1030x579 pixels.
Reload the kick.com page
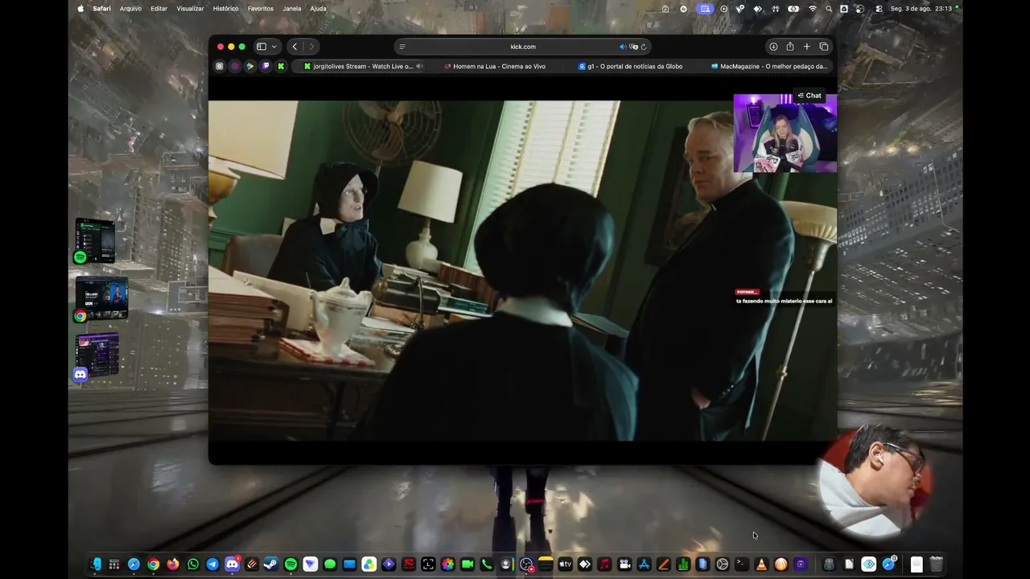[x=644, y=47]
